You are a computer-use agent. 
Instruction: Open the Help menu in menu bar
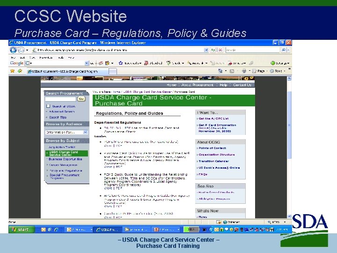coord(71,58)
